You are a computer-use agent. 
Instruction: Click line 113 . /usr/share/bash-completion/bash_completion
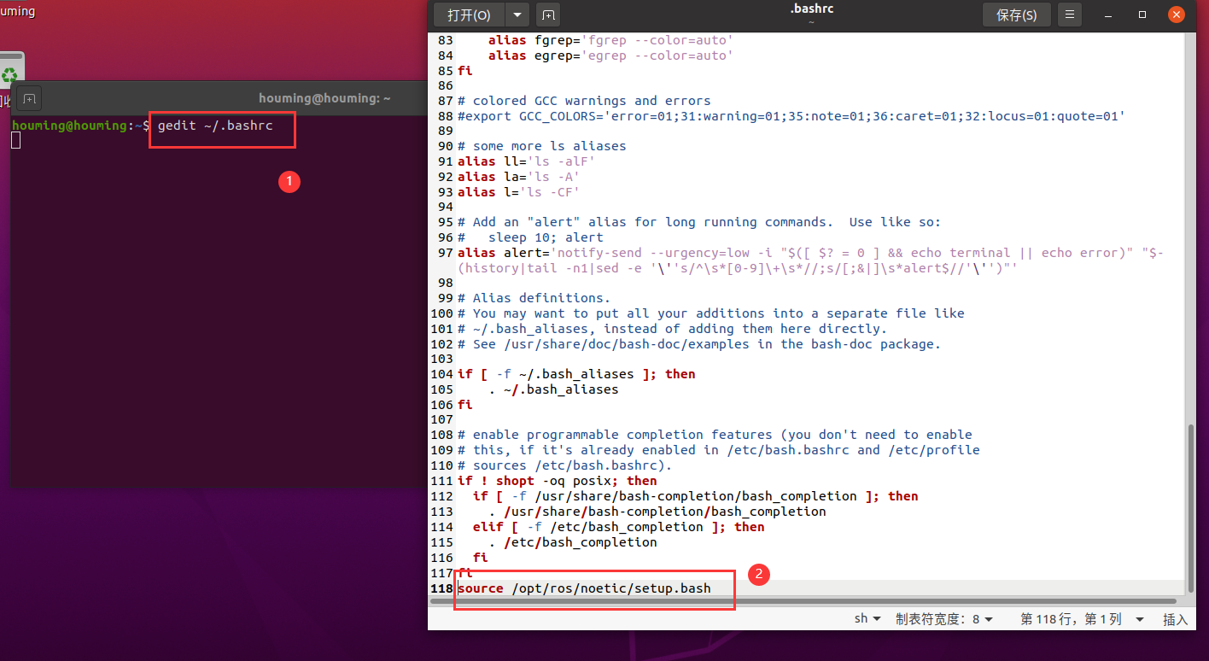click(x=657, y=512)
